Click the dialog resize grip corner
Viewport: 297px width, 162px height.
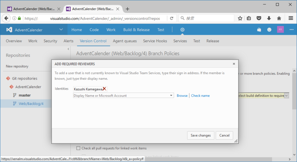point(236,141)
